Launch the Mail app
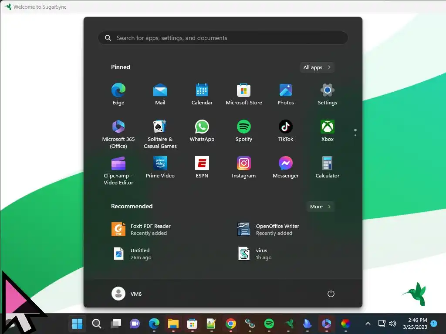This screenshot has width=446, height=334. click(x=160, y=94)
